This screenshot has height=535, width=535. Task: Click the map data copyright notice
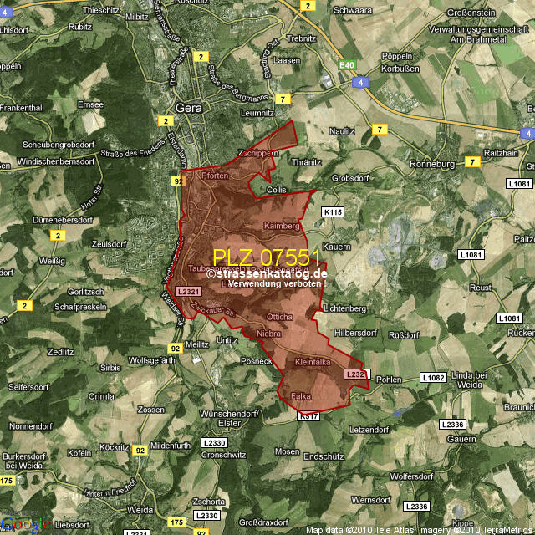tap(420, 530)
